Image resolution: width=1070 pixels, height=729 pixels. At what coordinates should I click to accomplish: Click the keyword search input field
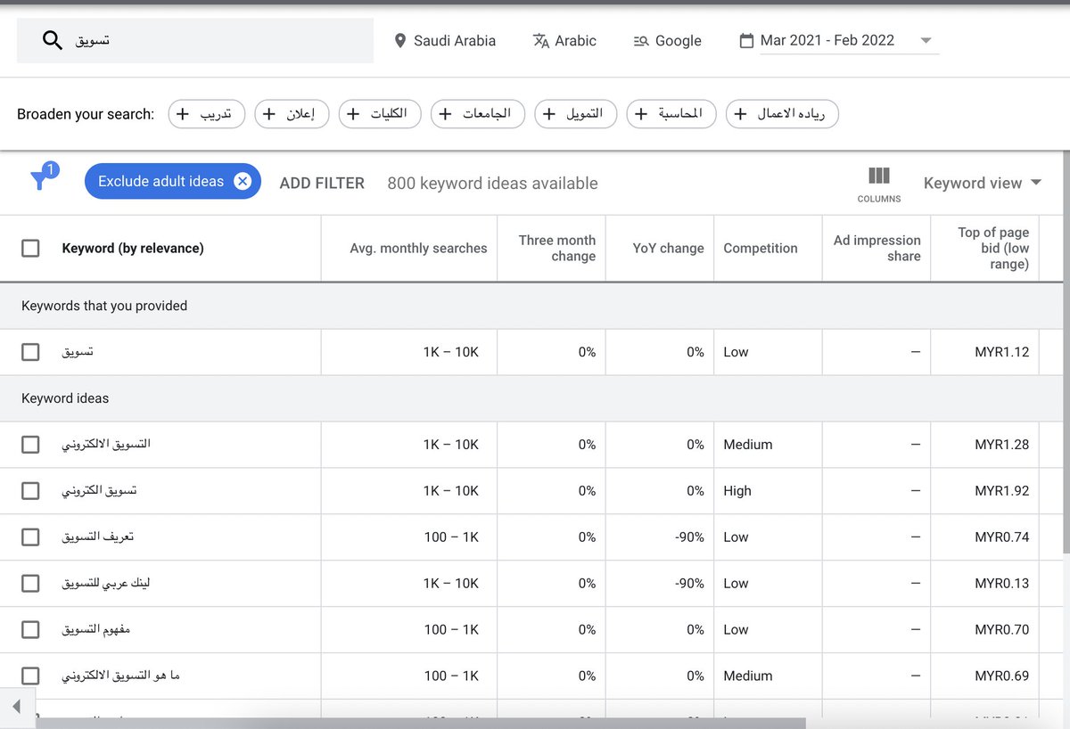point(195,41)
